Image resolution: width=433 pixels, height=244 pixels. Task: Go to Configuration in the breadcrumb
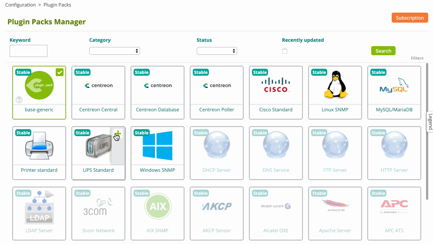[20, 5]
